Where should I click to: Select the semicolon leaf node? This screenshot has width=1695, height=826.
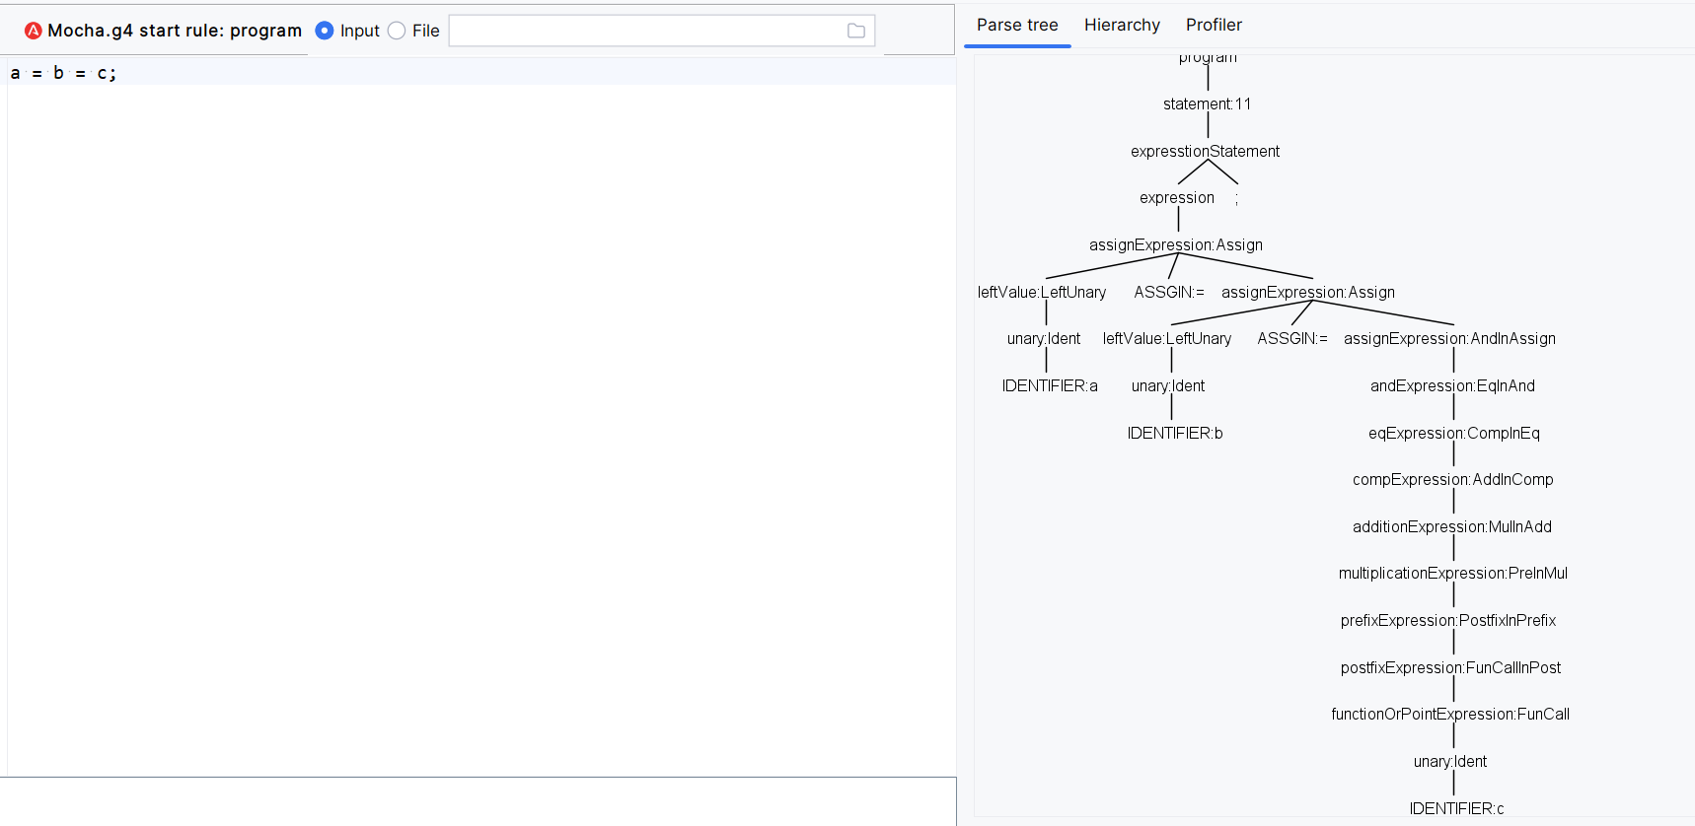pos(1236,198)
